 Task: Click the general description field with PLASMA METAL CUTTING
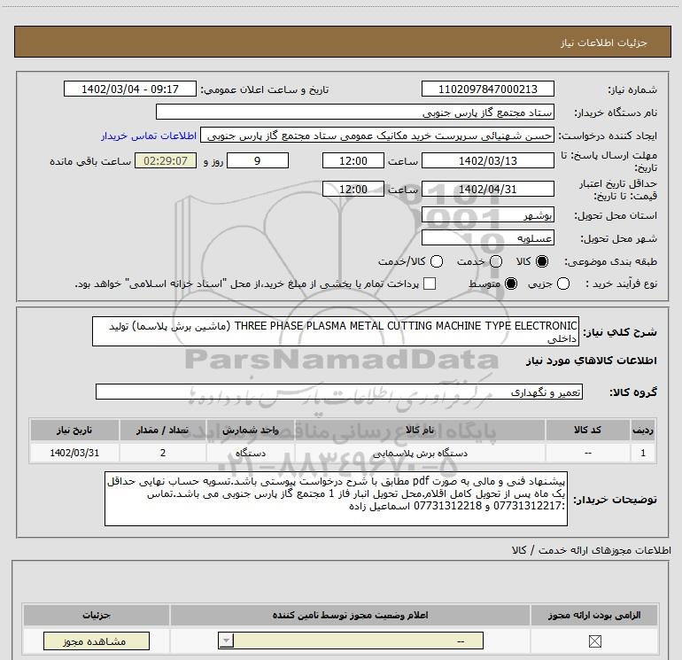pos(336,331)
